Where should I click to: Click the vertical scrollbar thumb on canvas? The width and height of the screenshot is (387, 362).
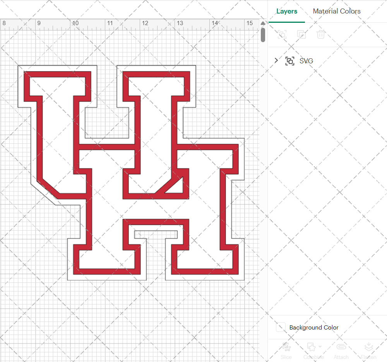[263, 35]
